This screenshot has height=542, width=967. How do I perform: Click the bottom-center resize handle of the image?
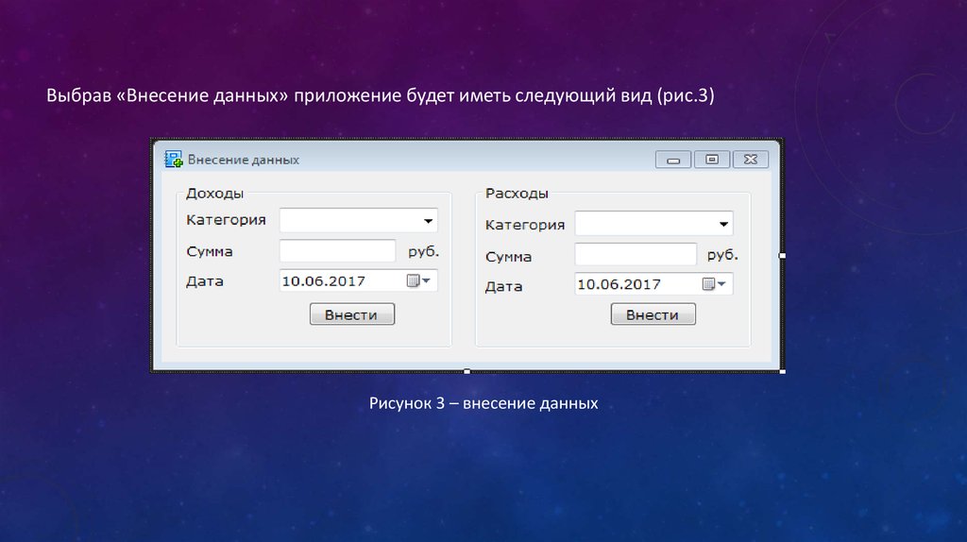tap(467, 371)
